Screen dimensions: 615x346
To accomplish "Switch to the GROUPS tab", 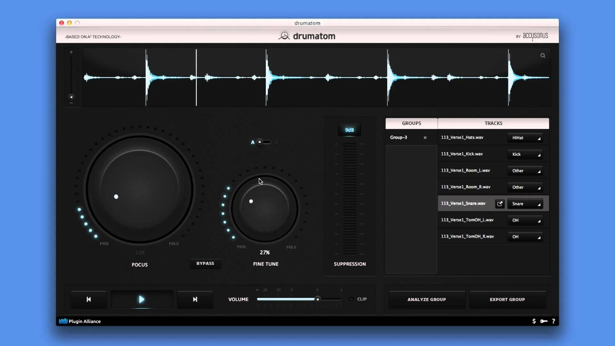I will click(411, 123).
